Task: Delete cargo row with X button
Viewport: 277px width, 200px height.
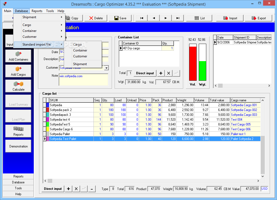Action: pyautogui.click(x=76, y=189)
